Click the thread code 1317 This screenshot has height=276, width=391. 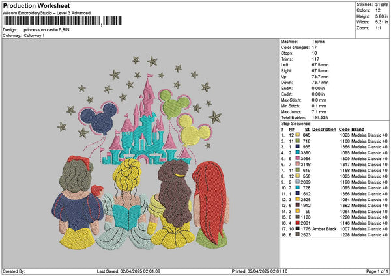(x=345, y=165)
